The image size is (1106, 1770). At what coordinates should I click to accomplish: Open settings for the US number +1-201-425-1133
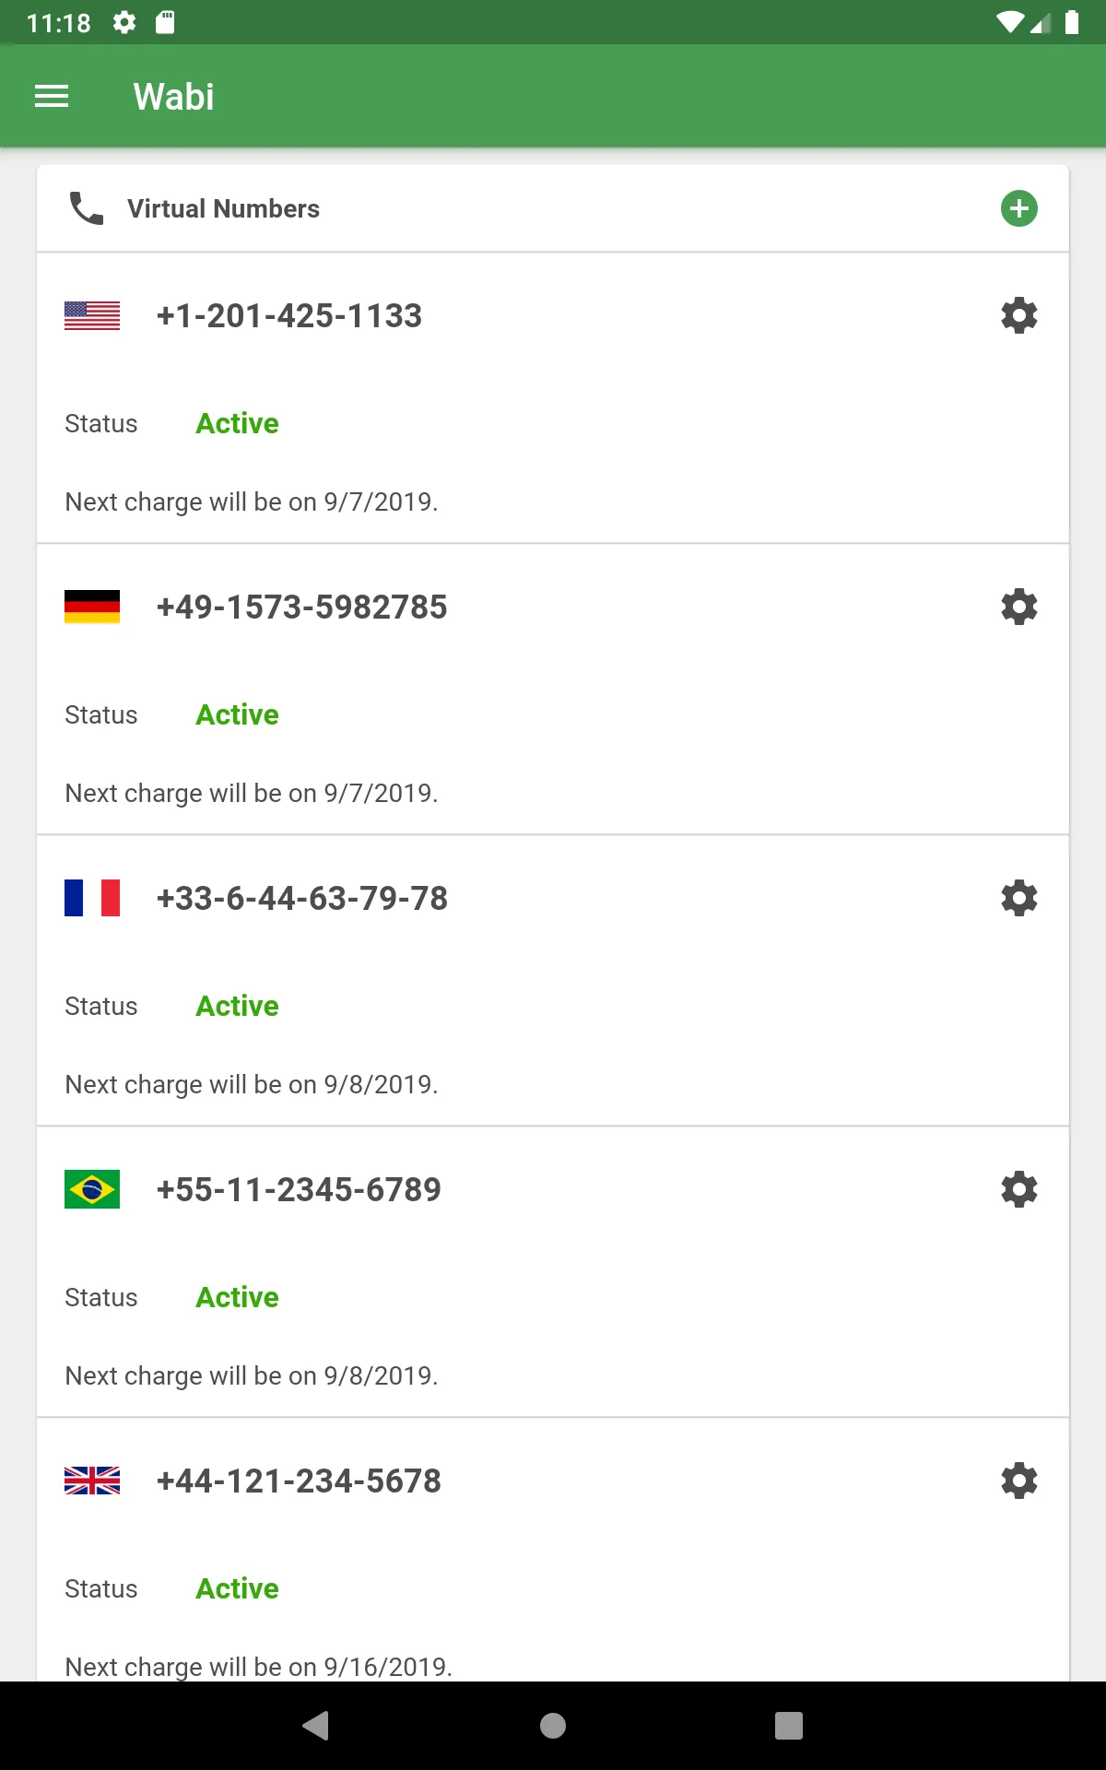point(1018,315)
